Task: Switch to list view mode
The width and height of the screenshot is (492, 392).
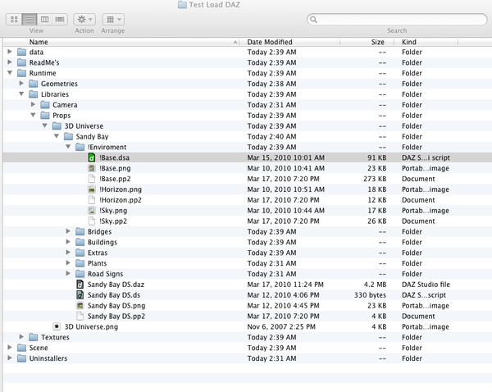Action: 30,20
